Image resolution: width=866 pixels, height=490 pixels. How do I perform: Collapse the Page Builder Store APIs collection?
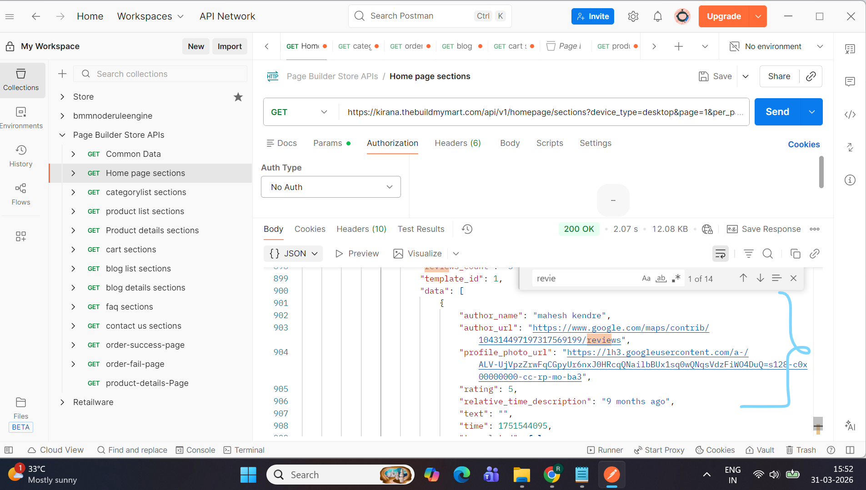pos(63,135)
